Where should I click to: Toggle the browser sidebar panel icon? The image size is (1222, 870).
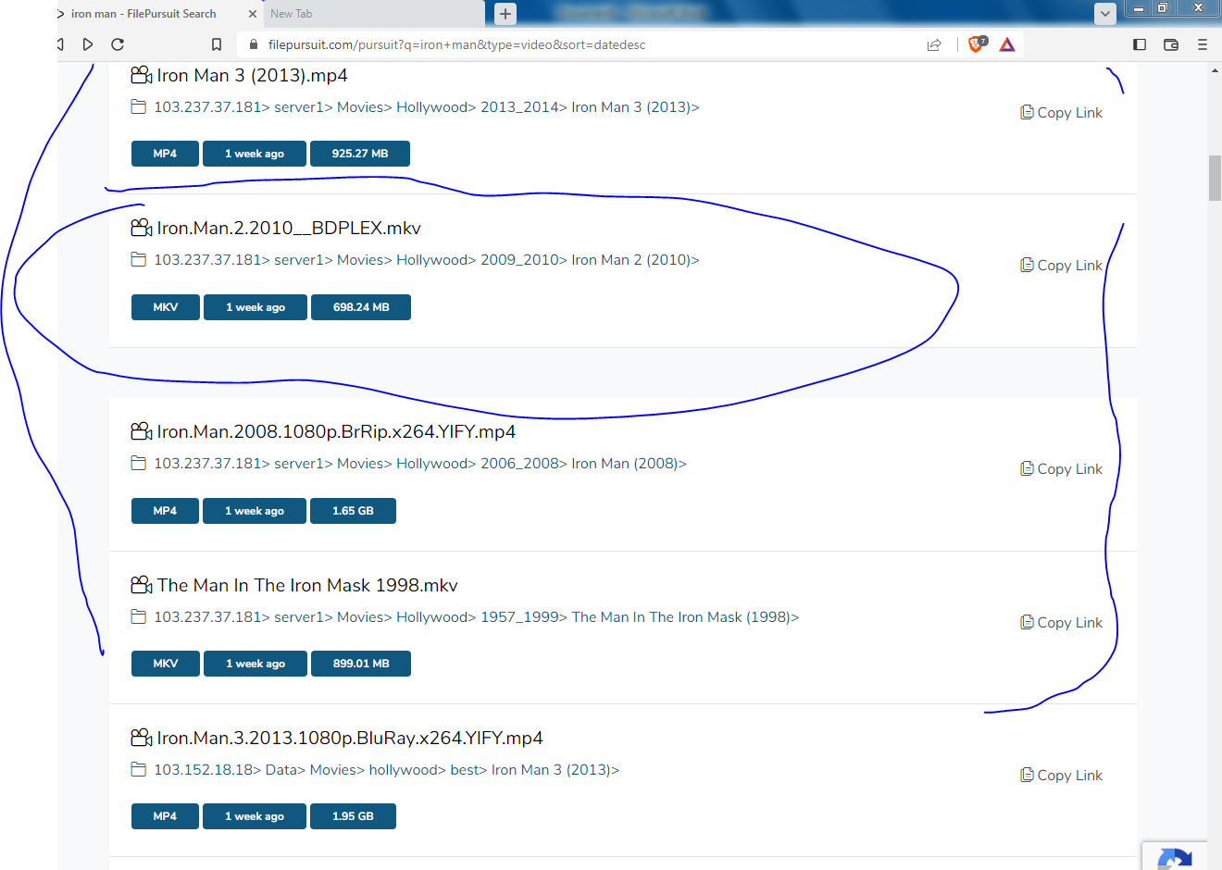1140,44
